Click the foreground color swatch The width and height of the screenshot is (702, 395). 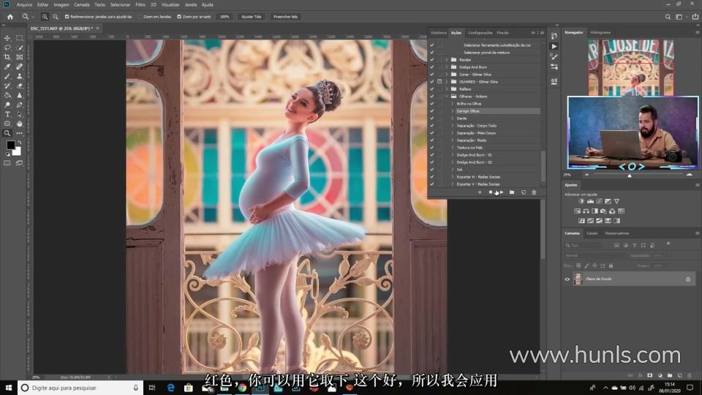[10, 145]
